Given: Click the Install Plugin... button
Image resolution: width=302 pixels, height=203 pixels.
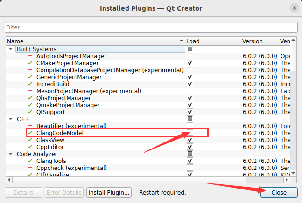Looking at the screenshot, I should coord(109,192).
